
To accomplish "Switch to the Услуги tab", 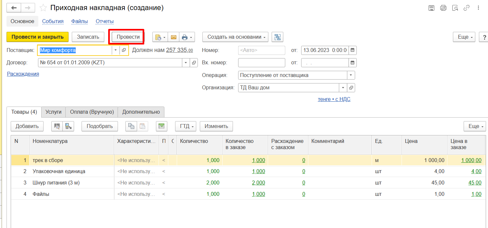I will tap(53, 112).
